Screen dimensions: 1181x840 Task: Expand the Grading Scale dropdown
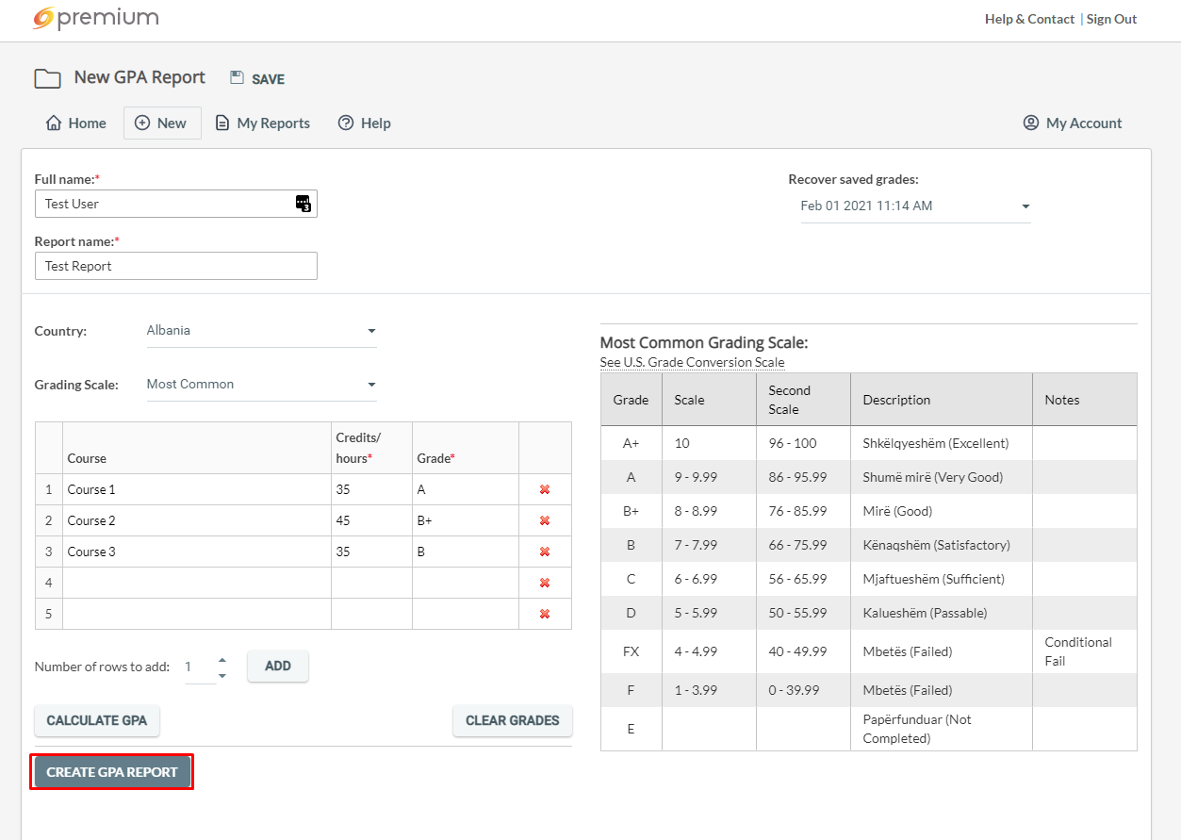(x=261, y=385)
